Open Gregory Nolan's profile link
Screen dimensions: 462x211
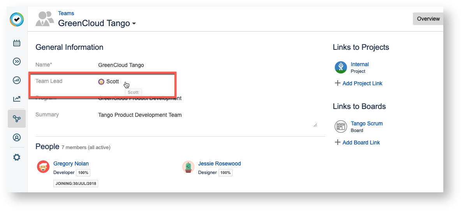click(x=71, y=164)
